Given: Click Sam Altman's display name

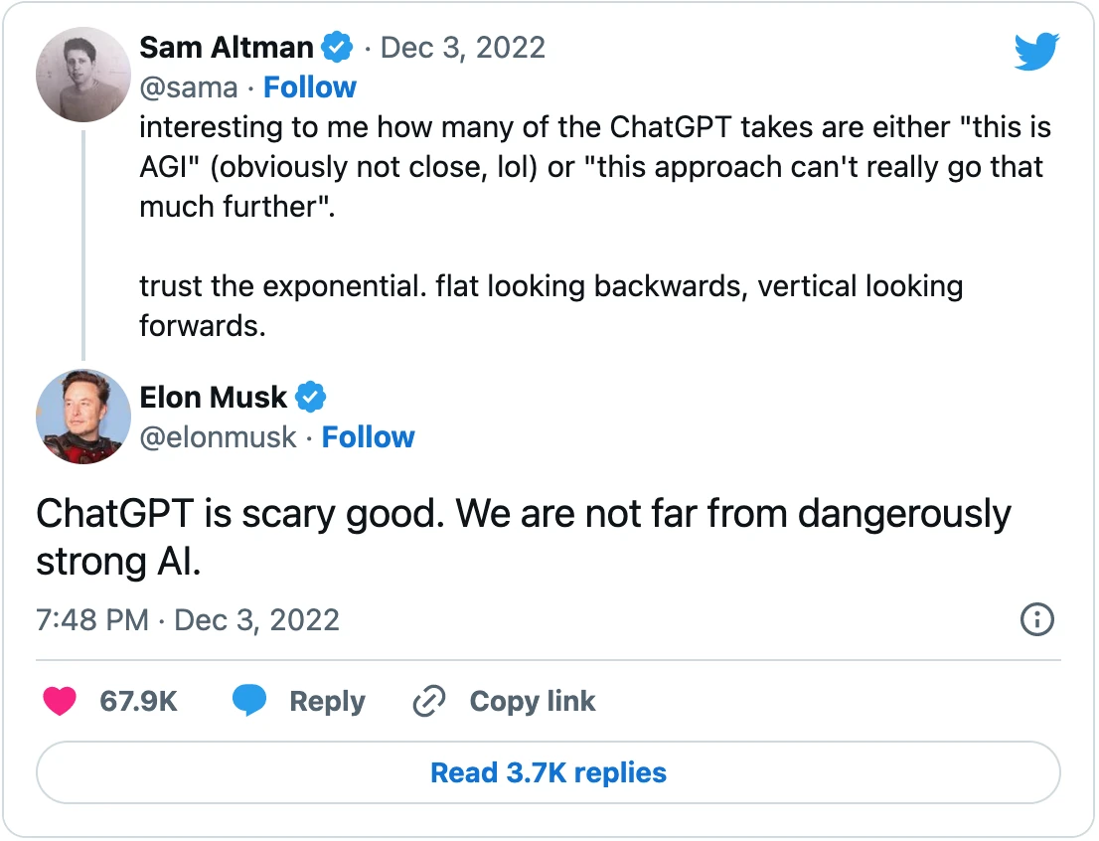Looking at the screenshot, I should tap(227, 47).
